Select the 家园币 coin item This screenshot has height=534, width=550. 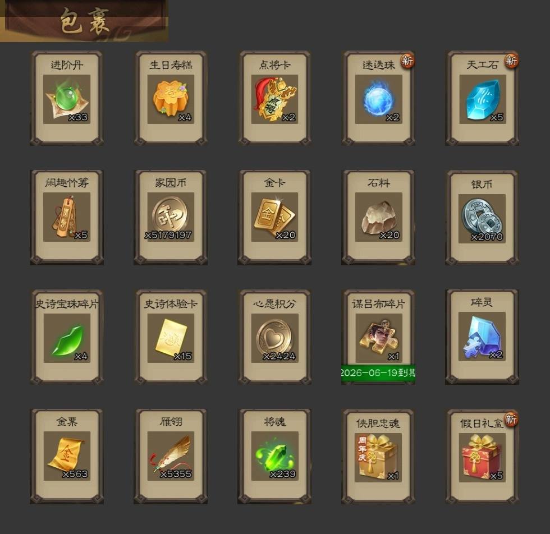(171, 217)
